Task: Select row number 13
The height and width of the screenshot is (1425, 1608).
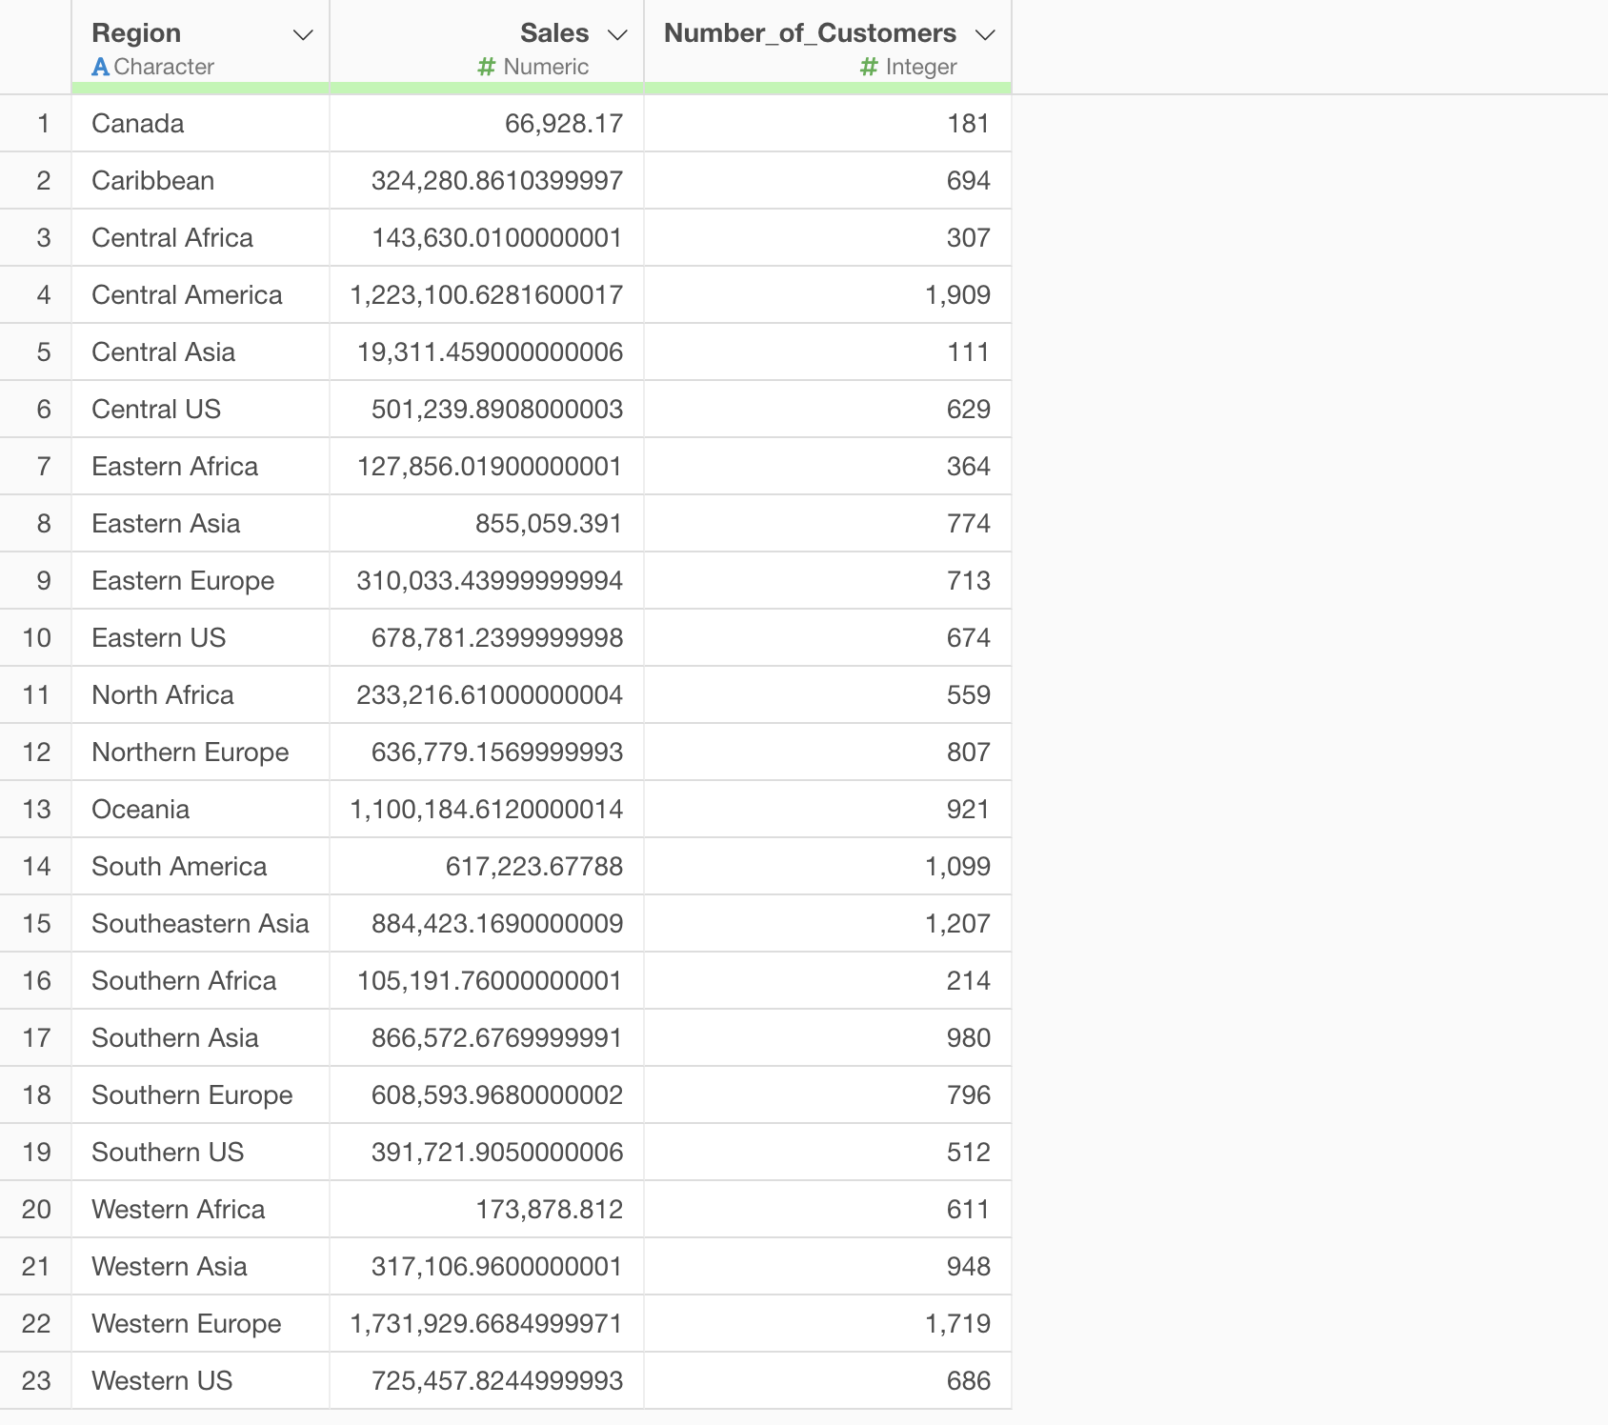Action: [x=36, y=810]
